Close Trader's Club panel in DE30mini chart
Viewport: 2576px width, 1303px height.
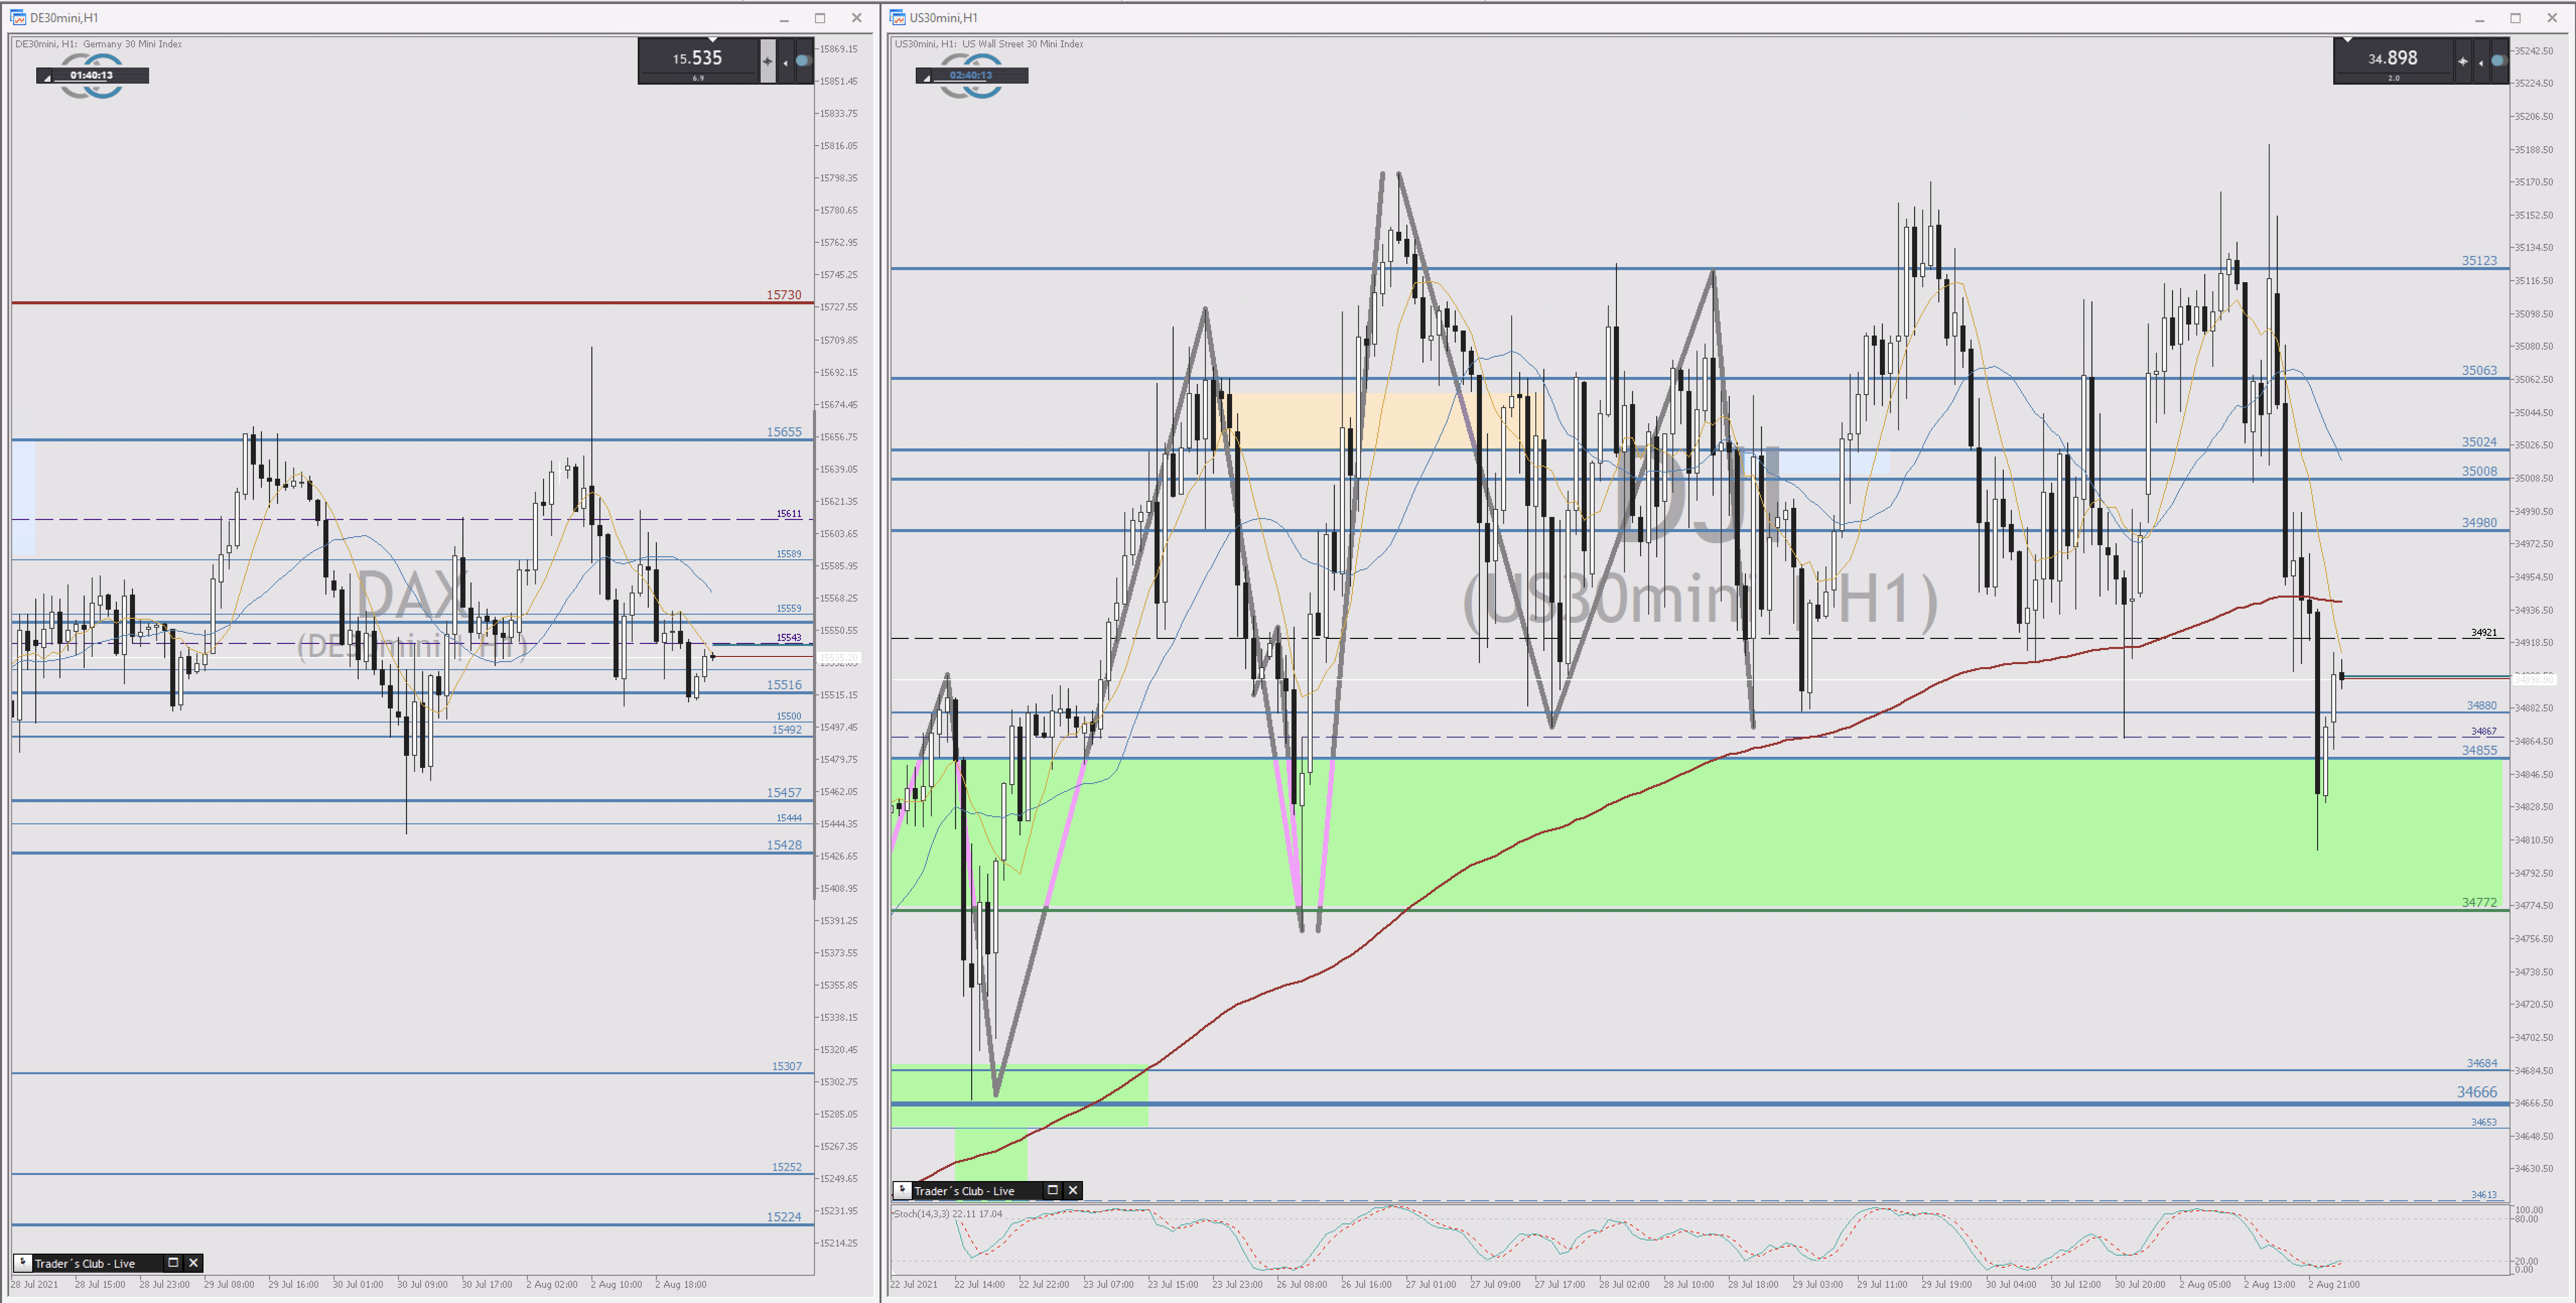[x=194, y=1262]
